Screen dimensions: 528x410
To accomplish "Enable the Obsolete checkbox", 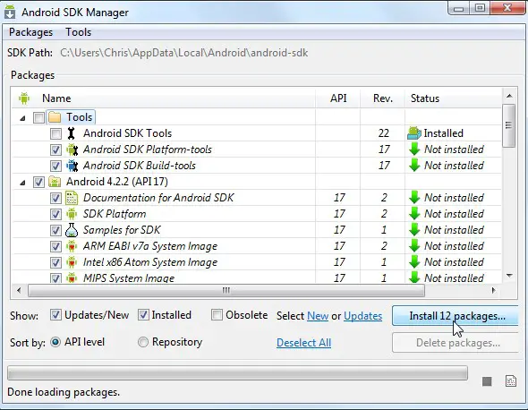I will point(217,315).
